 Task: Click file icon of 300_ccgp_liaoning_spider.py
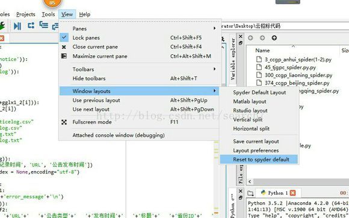tap(259, 75)
